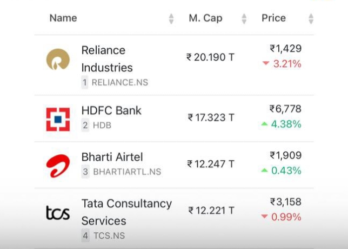The height and width of the screenshot is (249, 348).
Task: Sort by Price using sort arrows
Action: click(311, 19)
